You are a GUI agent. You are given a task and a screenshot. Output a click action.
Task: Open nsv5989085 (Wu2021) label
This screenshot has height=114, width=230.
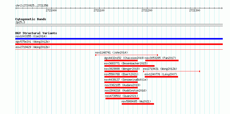(136, 101)
